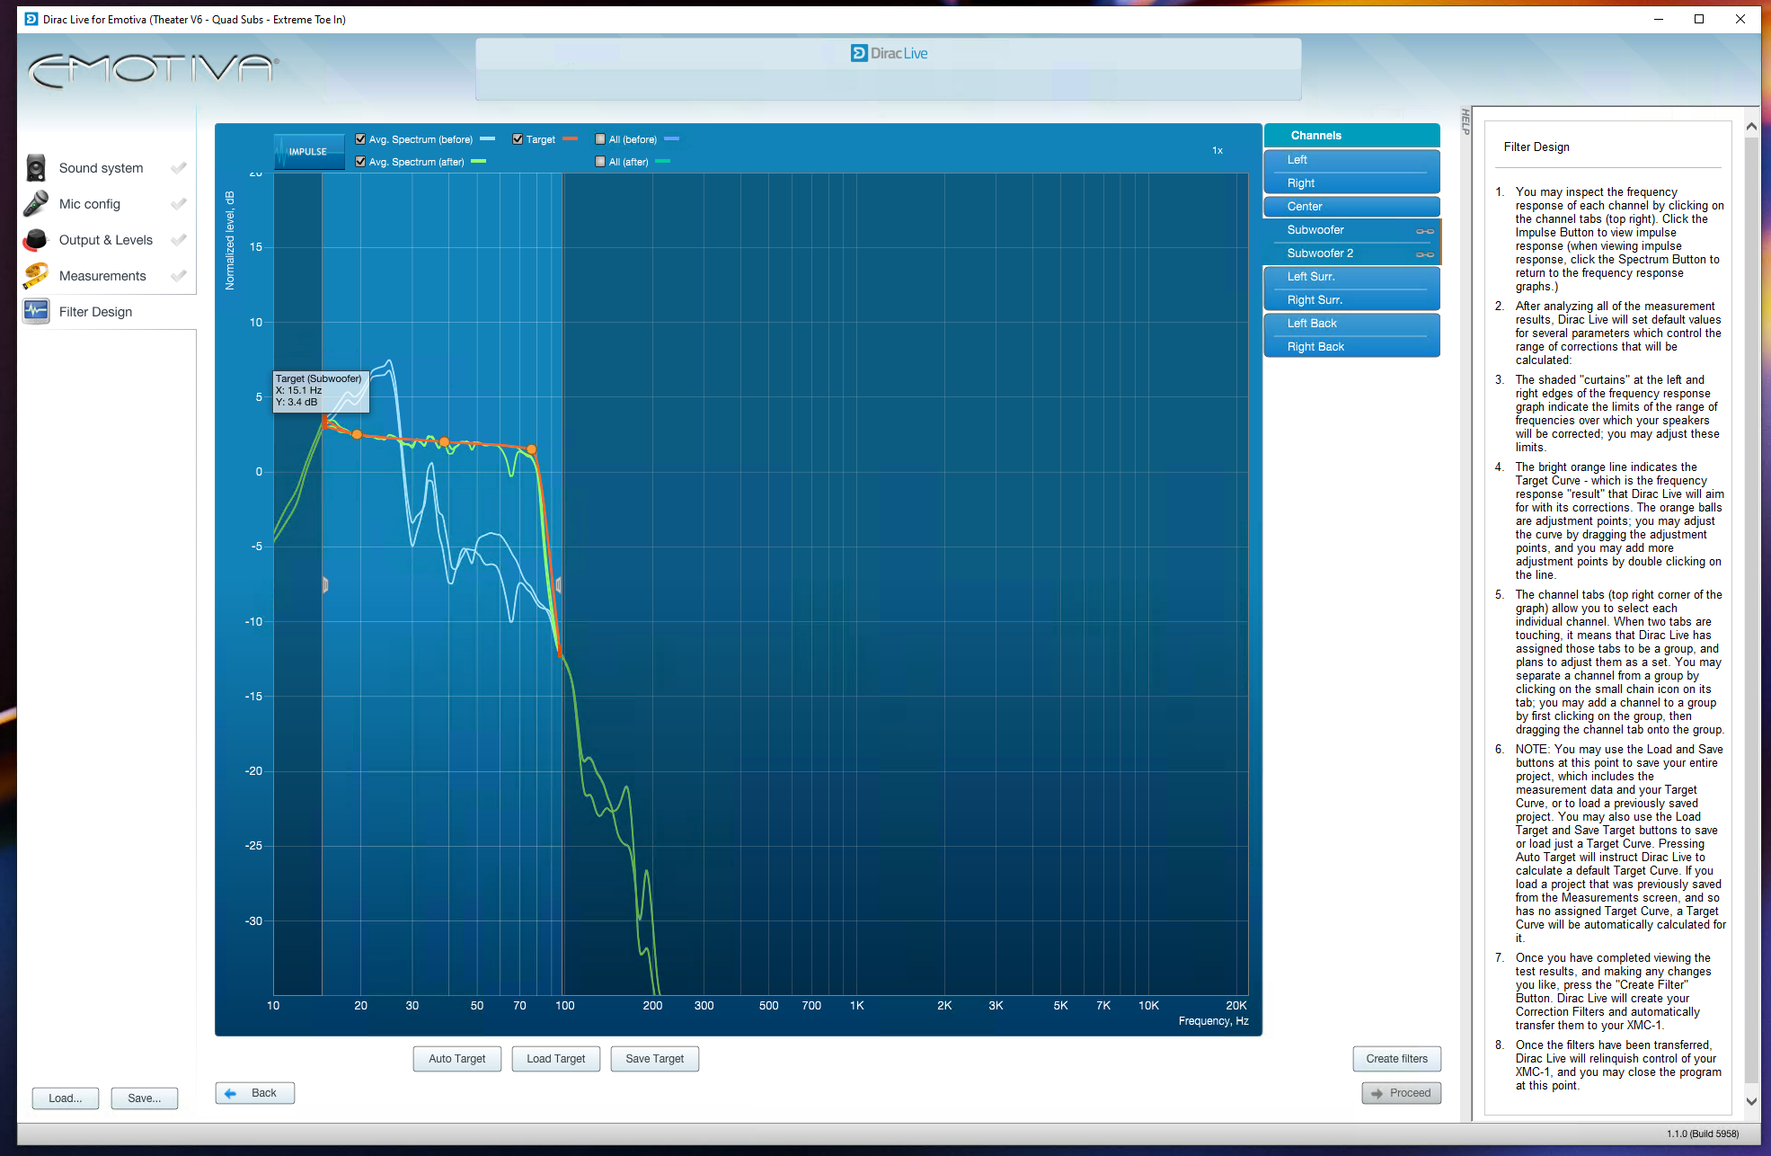Click the Measurements tape measure icon
Image resolution: width=1771 pixels, height=1156 pixels.
(x=36, y=276)
